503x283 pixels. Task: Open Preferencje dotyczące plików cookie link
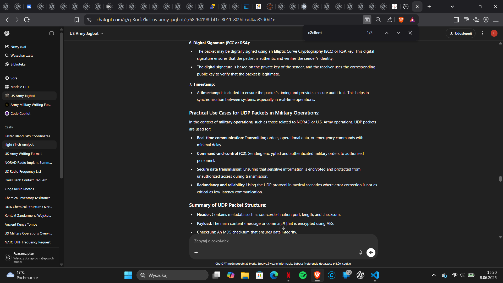(x=327, y=264)
